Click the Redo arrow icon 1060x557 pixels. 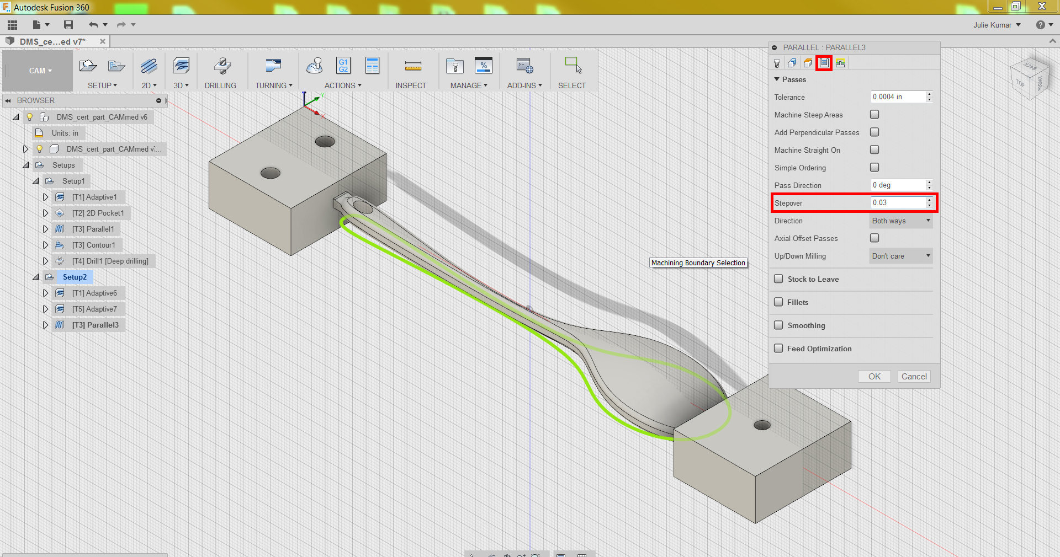coord(121,25)
